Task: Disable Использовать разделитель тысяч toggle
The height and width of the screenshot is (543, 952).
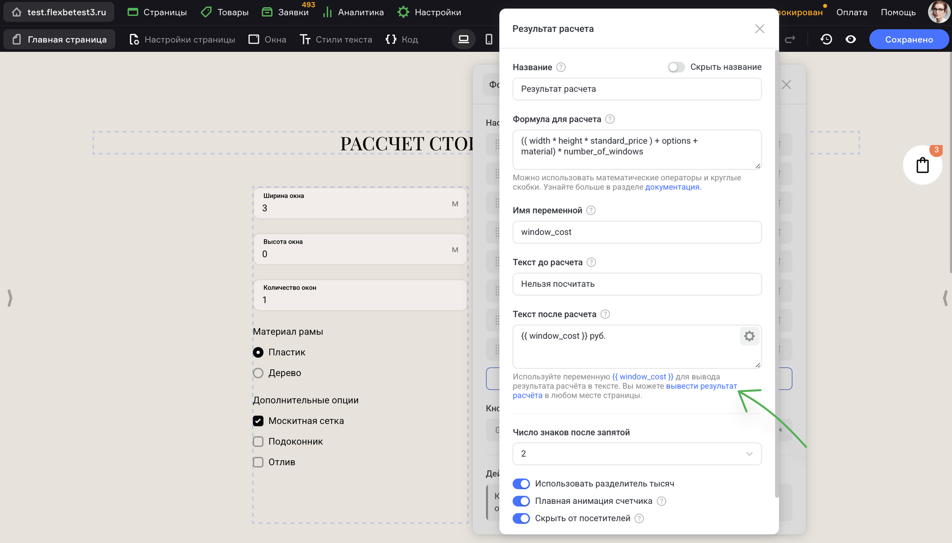Action: click(x=521, y=484)
